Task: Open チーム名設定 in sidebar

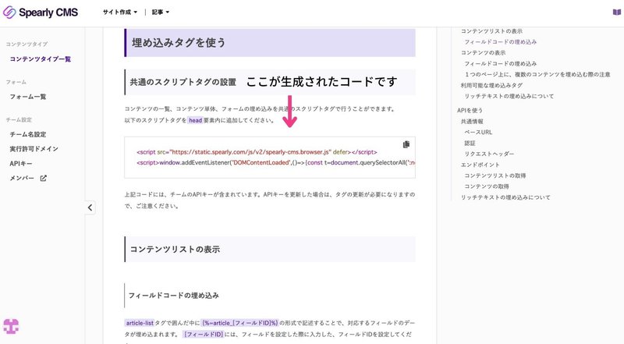Action: pos(28,134)
